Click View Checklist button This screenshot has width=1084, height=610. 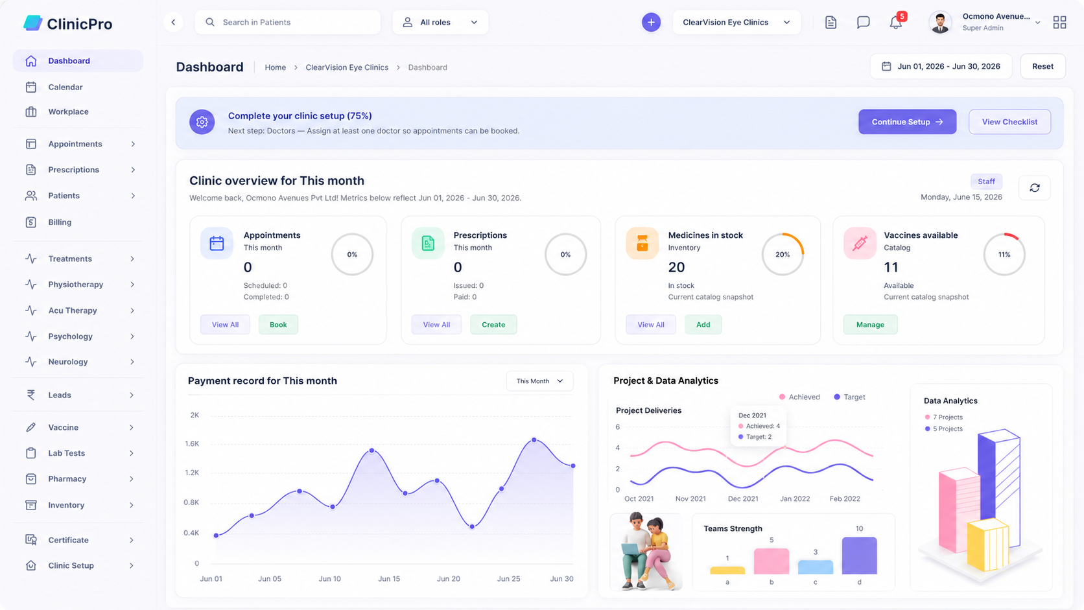click(1009, 122)
